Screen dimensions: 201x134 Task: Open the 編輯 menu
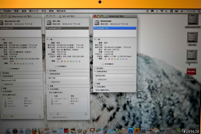coord(24,11)
